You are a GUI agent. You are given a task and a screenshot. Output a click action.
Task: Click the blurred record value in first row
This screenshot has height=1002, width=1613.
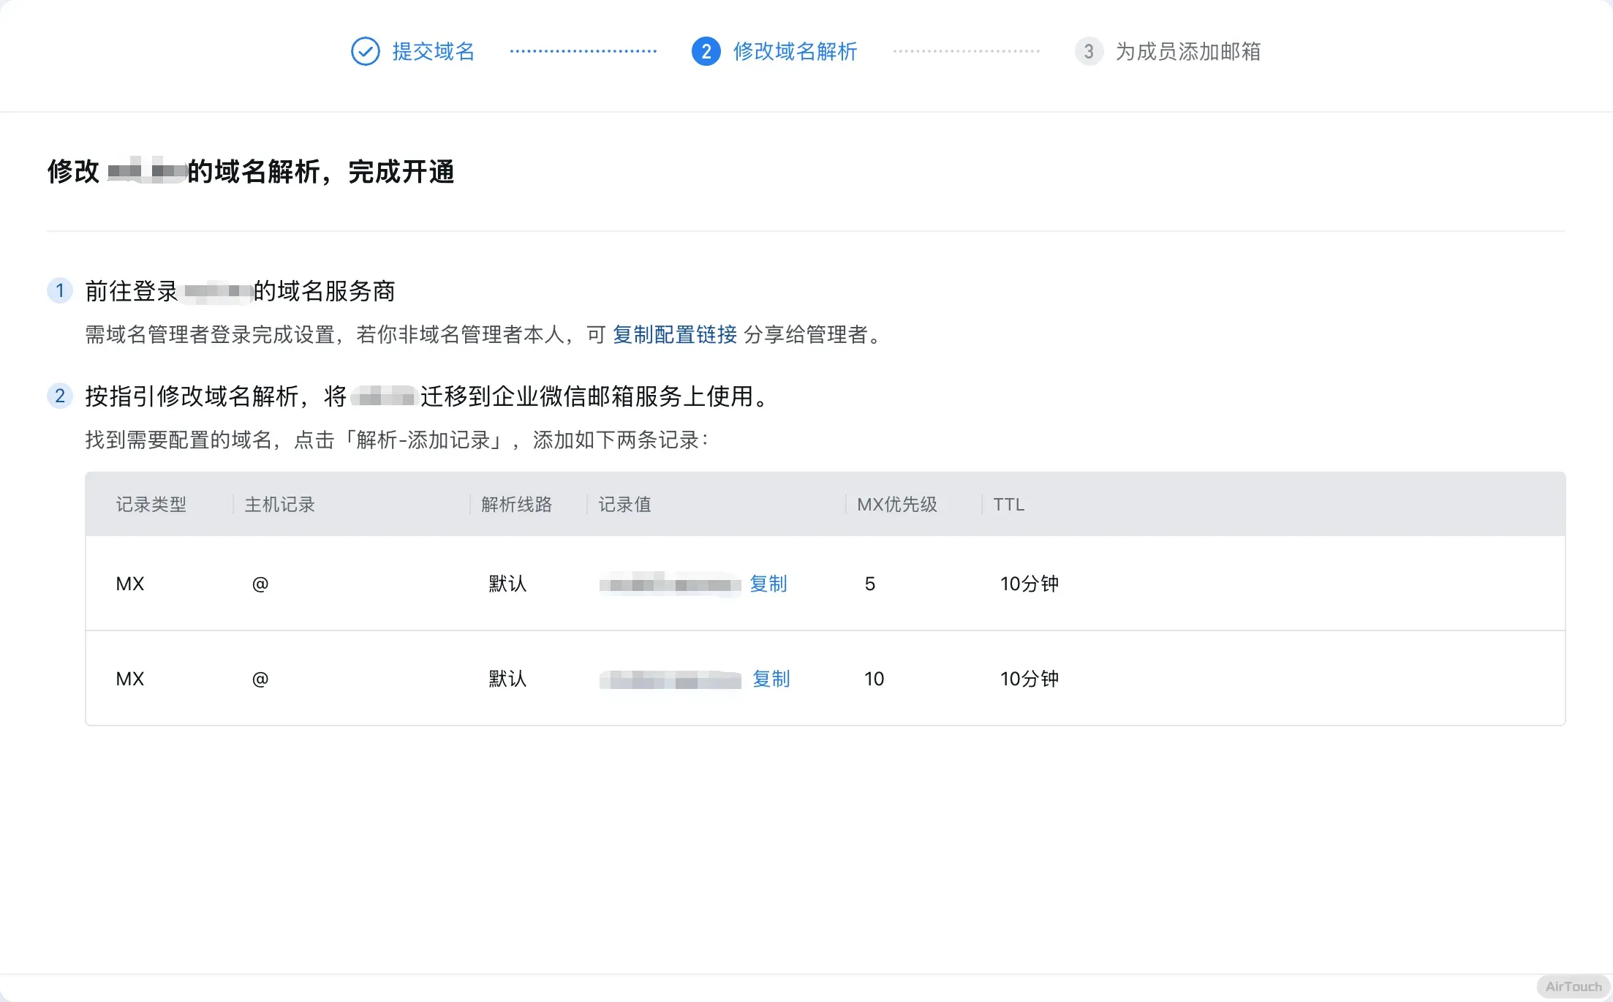point(669,584)
